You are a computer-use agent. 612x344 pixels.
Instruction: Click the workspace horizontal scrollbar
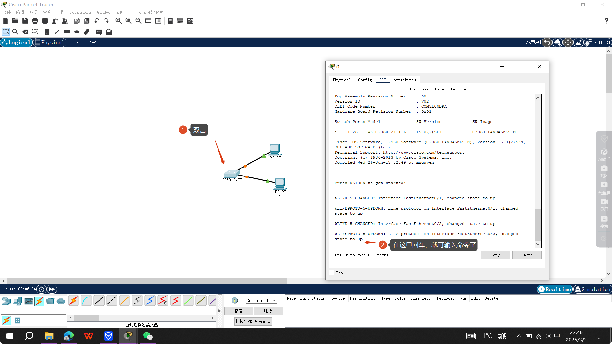(x=147, y=281)
